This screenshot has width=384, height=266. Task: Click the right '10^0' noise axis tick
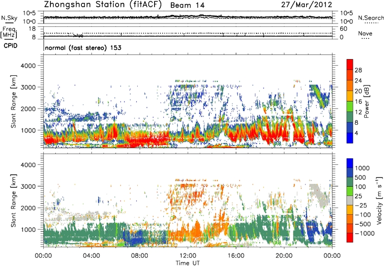tap(346, 22)
